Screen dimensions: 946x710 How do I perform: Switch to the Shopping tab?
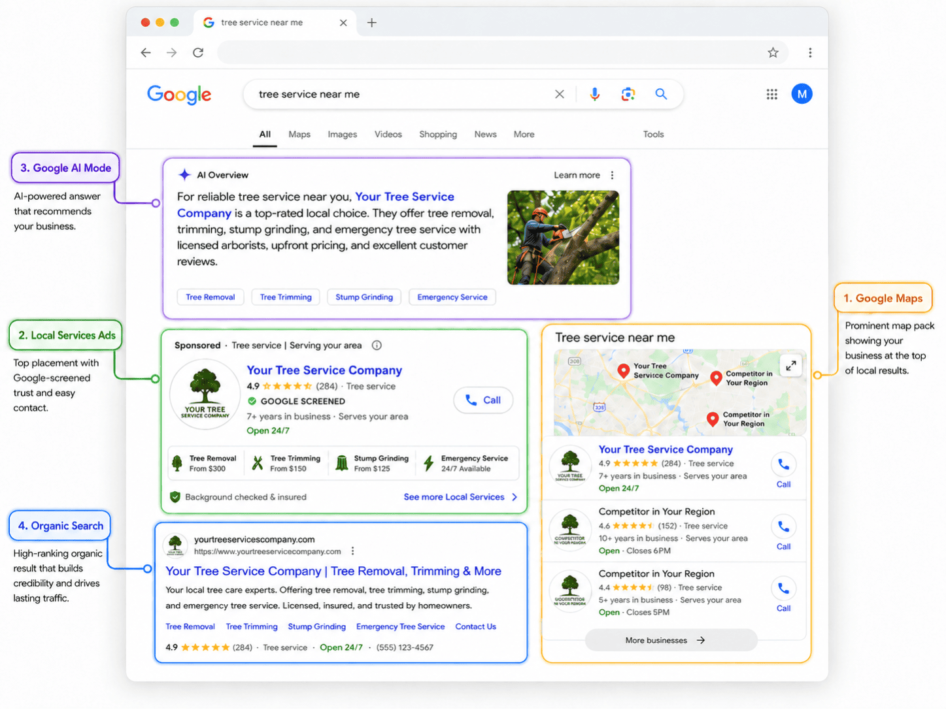[438, 135]
